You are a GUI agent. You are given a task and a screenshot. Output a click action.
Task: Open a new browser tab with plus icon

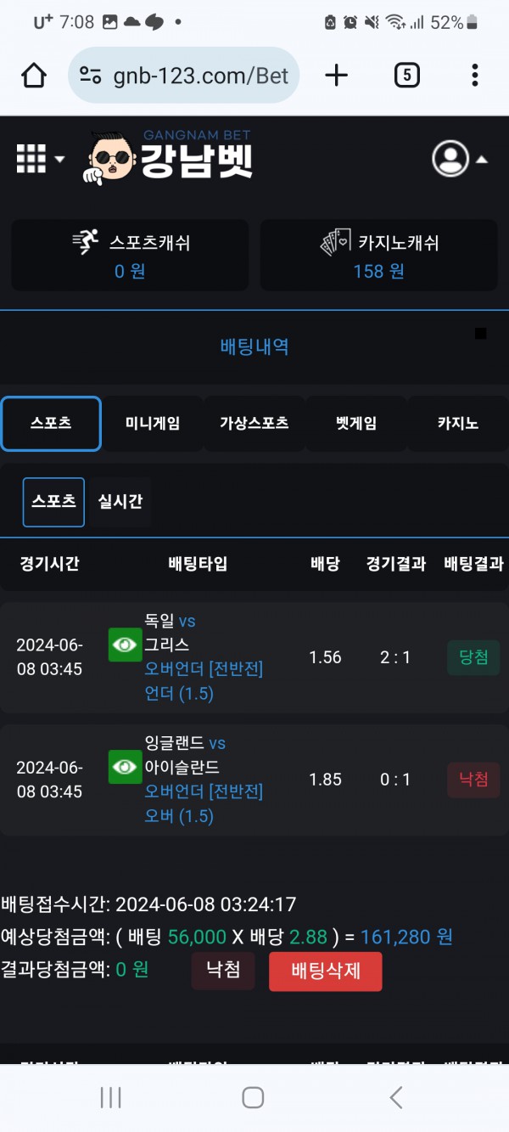(x=337, y=76)
